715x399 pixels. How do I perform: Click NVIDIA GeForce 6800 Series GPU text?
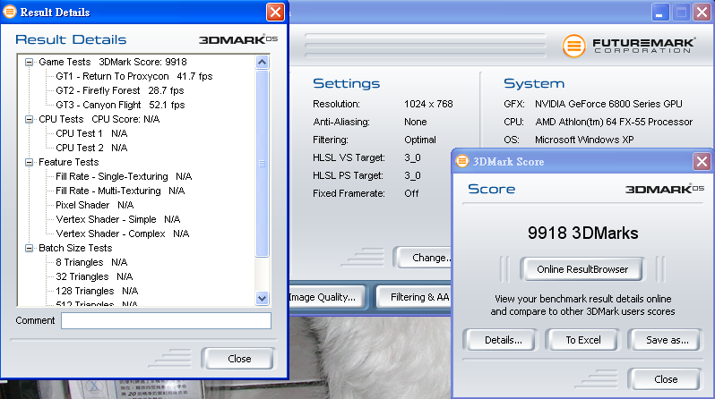[608, 104]
